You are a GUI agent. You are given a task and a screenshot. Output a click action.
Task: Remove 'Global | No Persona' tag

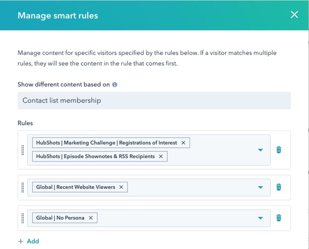point(91,218)
